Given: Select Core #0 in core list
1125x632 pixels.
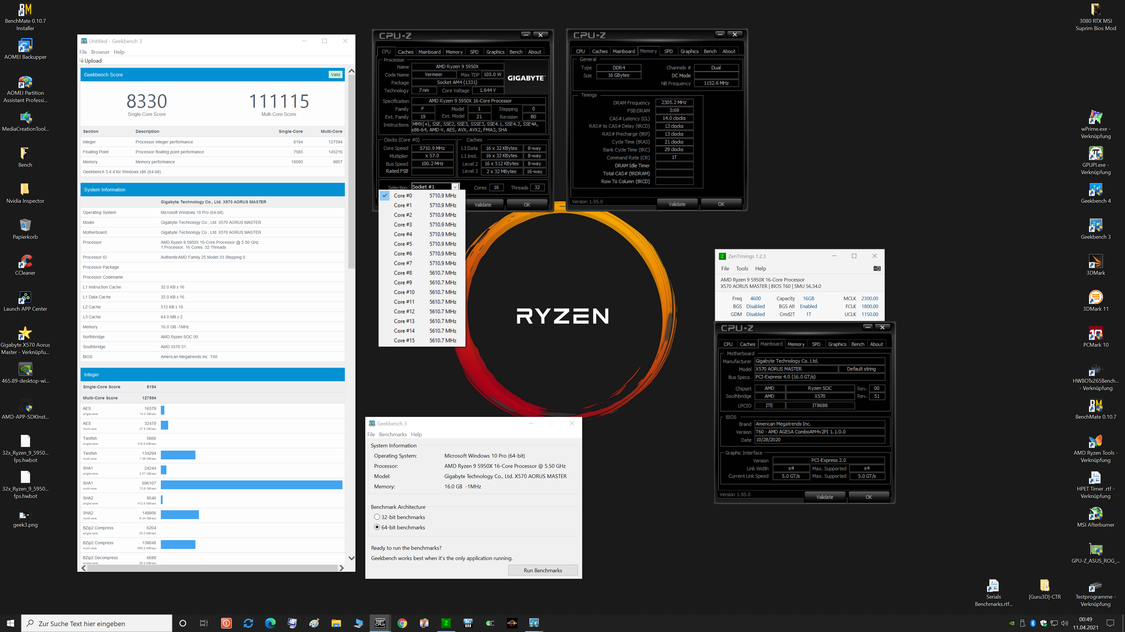Looking at the screenshot, I should point(422,195).
